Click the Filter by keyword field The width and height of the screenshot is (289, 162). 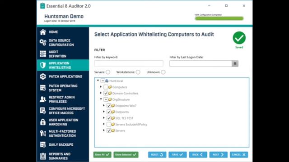(x=129, y=63)
